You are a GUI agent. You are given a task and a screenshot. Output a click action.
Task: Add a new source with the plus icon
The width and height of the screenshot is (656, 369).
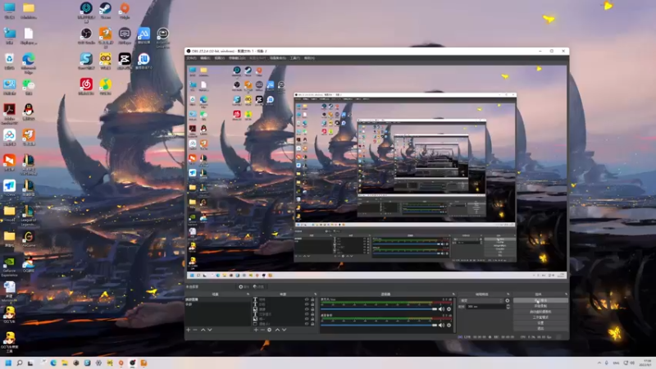pos(256,330)
